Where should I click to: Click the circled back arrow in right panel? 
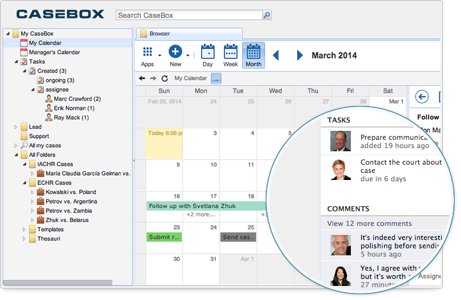(421, 96)
